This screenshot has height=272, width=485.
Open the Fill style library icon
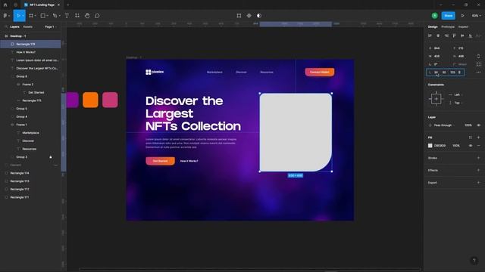point(471,138)
